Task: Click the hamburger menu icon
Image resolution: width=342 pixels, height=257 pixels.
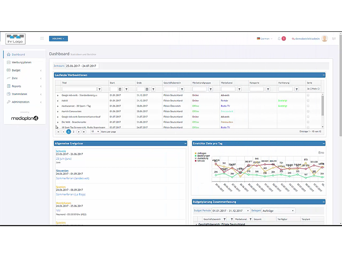Action: [x=42, y=39]
